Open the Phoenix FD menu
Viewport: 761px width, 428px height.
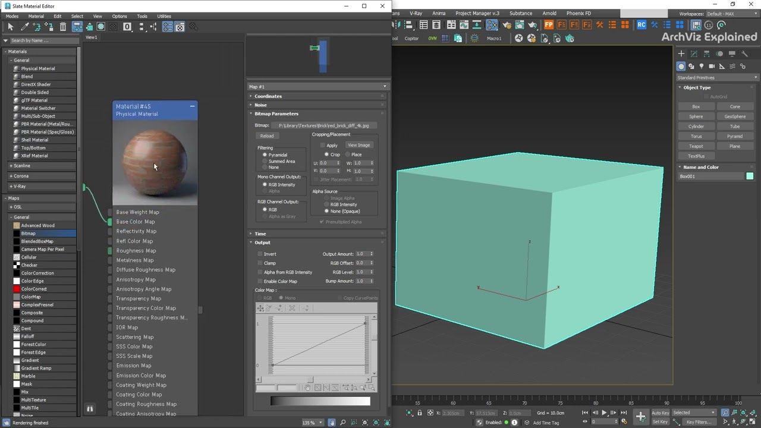(578, 13)
